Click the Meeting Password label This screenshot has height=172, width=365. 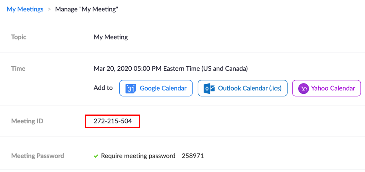[38, 156]
